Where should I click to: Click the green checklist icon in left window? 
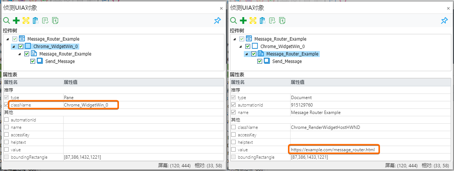[x=45, y=21]
